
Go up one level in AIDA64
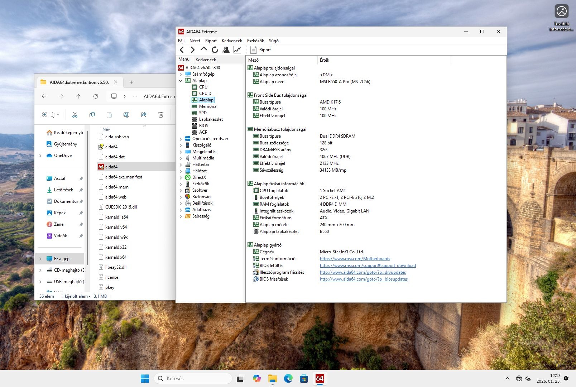(x=204, y=49)
